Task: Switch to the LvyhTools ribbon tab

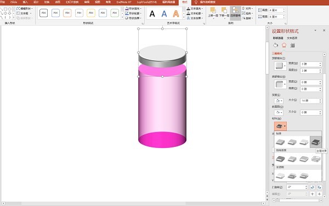Action: (147, 2)
